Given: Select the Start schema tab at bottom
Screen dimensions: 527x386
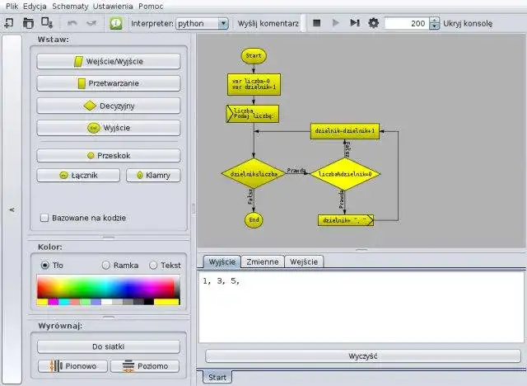Looking at the screenshot, I should point(217,377).
